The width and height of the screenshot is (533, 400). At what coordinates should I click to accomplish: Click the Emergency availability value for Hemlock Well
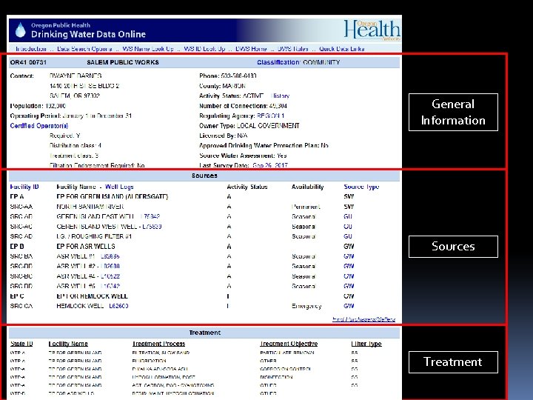[306, 306]
